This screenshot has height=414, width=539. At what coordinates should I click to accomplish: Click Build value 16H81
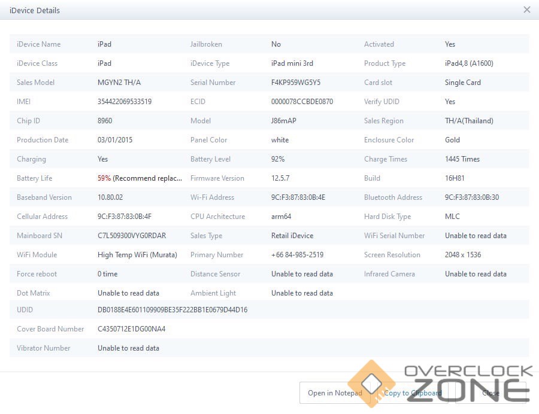coord(455,178)
